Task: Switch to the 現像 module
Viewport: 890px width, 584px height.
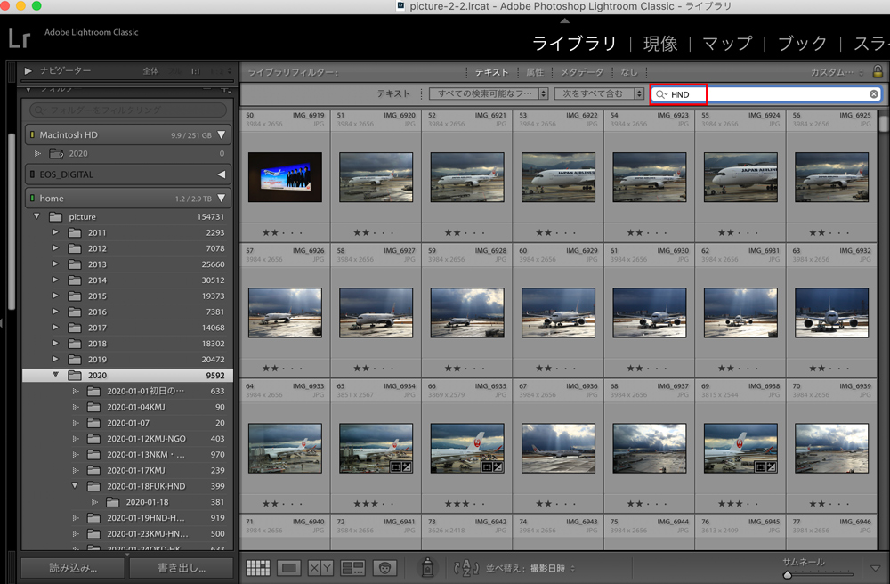Action: (x=660, y=43)
